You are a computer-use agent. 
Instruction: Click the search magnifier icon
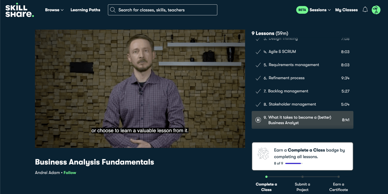point(113,10)
